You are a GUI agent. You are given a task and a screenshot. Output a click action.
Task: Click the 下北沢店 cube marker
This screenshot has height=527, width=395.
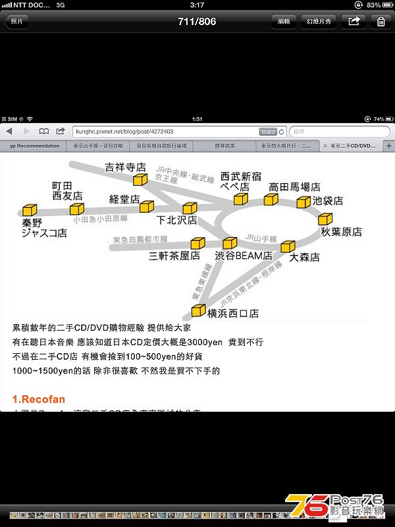tap(190, 208)
